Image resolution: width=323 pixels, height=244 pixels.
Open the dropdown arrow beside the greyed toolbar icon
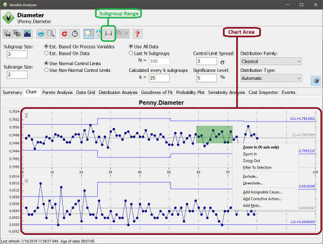click(127, 34)
